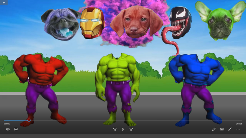246x138 pixels.
Task: Click the elapsed time 0:00:10
Action: click(x=7, y=124)
